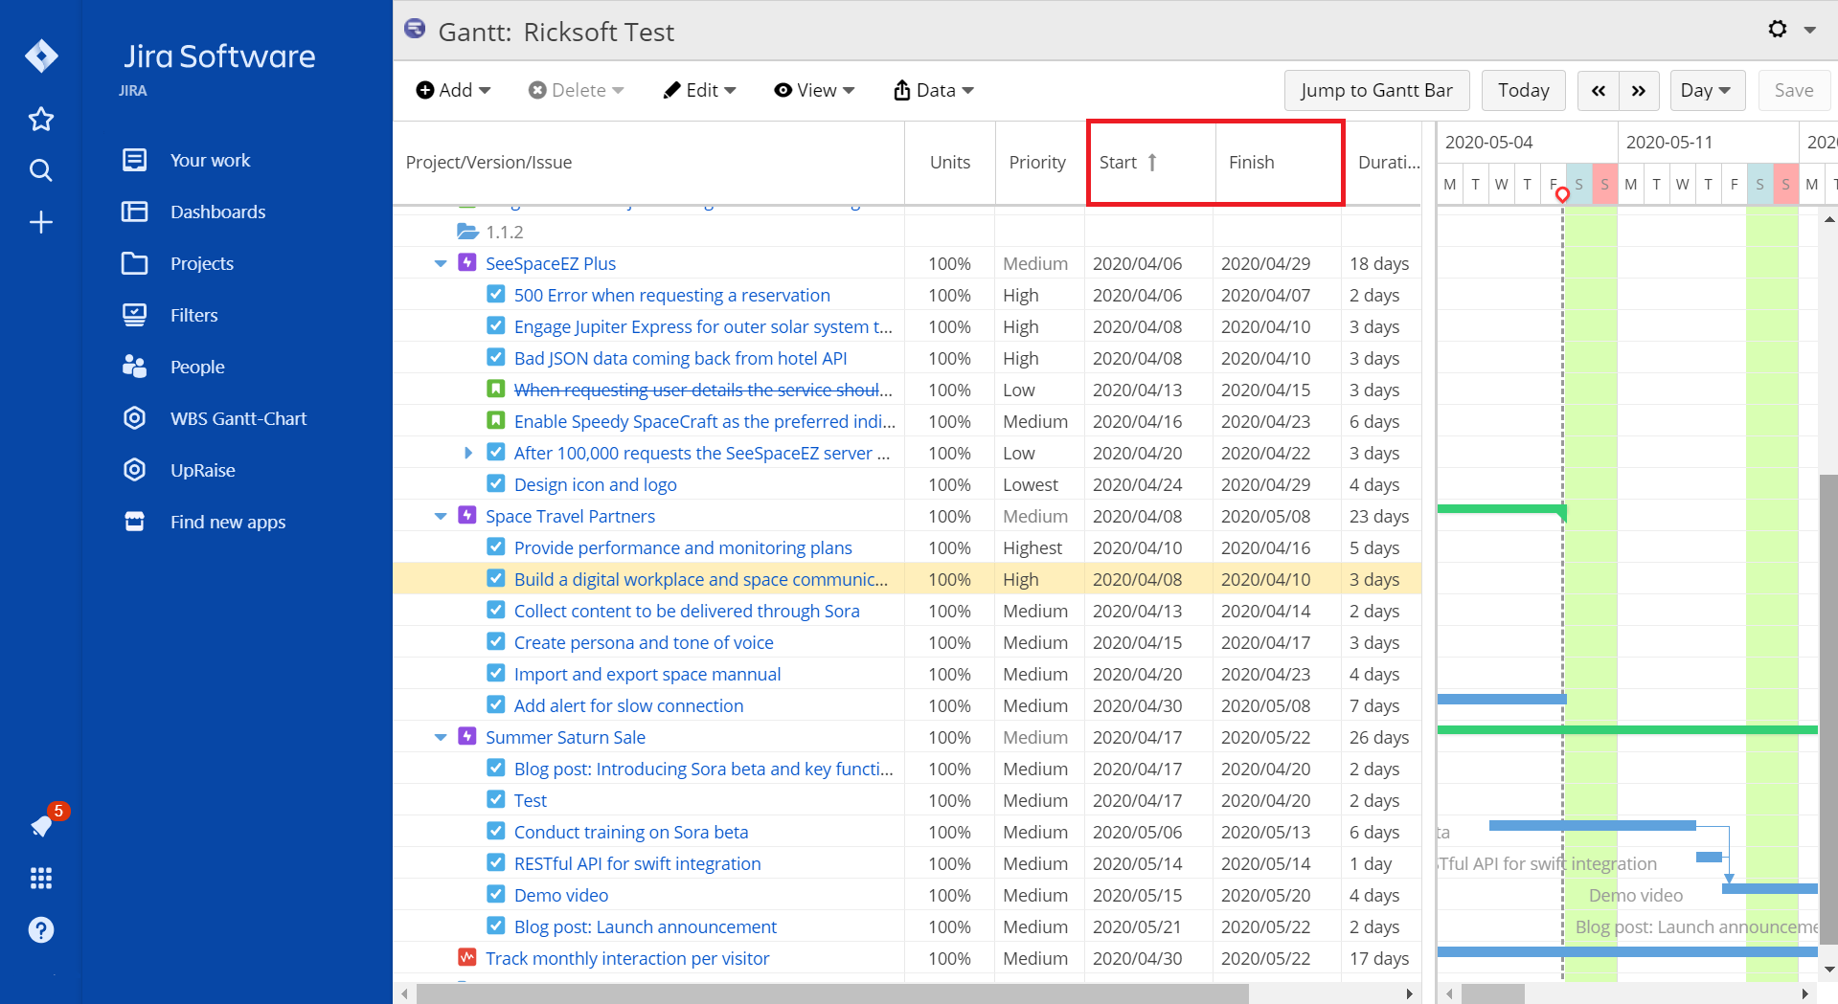Open the Delete menu
The width and height of the screenshot is (1838, 1004).
[577, 90]
